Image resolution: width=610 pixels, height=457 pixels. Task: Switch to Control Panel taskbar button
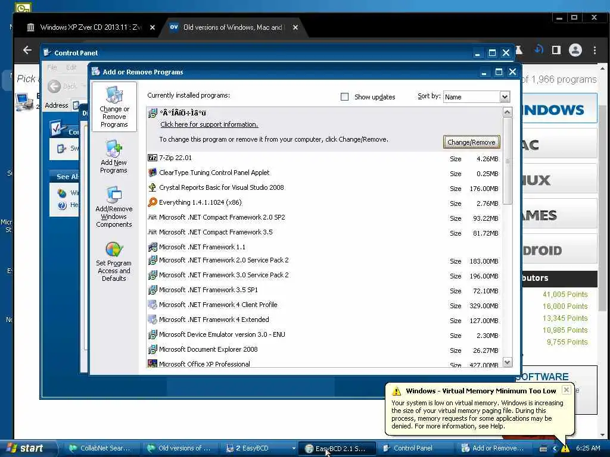pyautogui.click(x=414, y=449)
